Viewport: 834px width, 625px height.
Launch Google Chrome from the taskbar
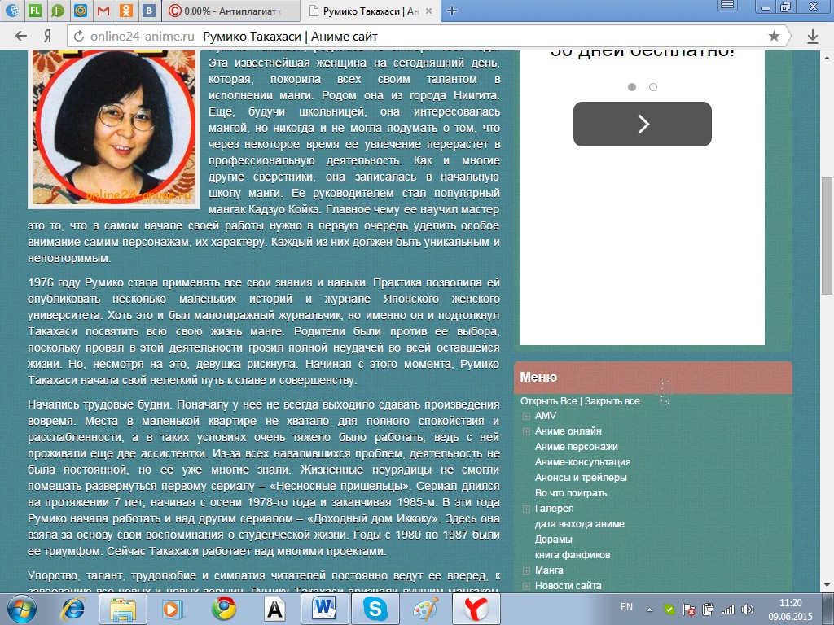(224, 609)
